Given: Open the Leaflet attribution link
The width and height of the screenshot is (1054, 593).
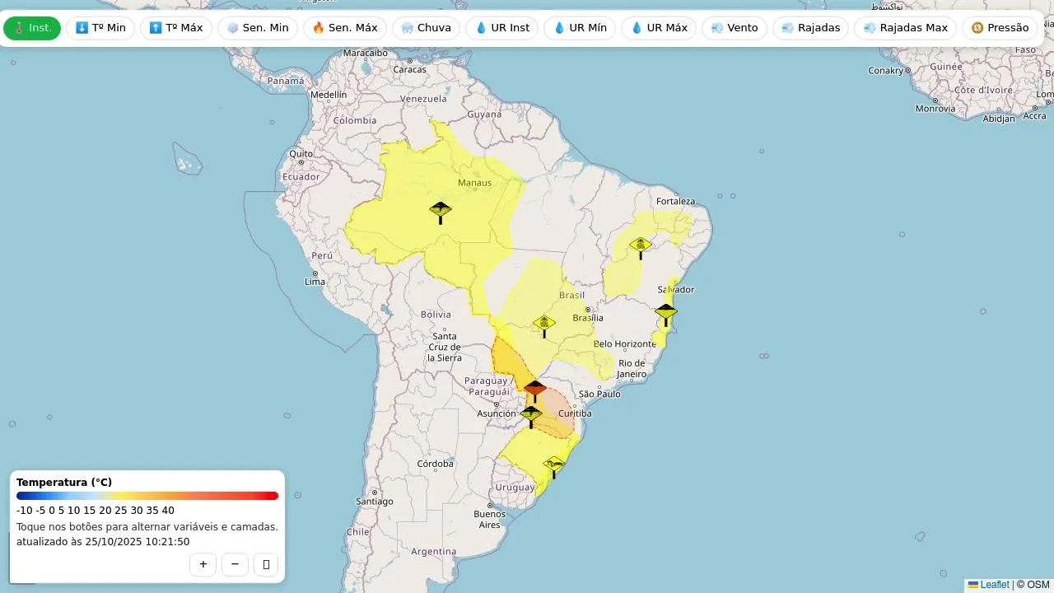Looking at the screenshot, I should coord(994,585).
